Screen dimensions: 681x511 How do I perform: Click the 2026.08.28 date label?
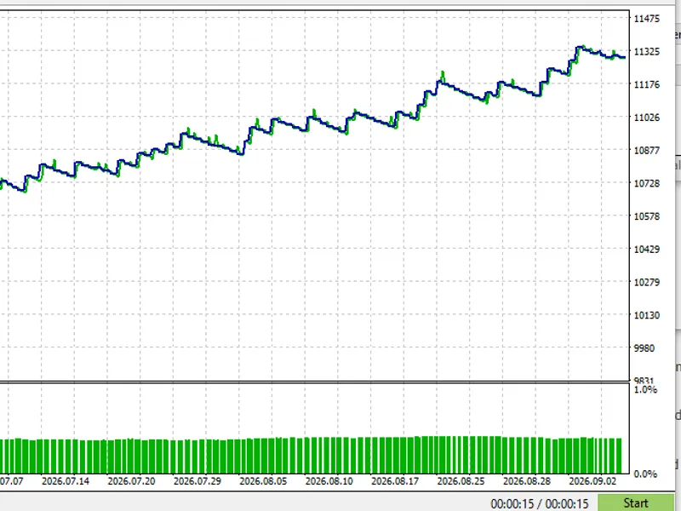[527, 481]
